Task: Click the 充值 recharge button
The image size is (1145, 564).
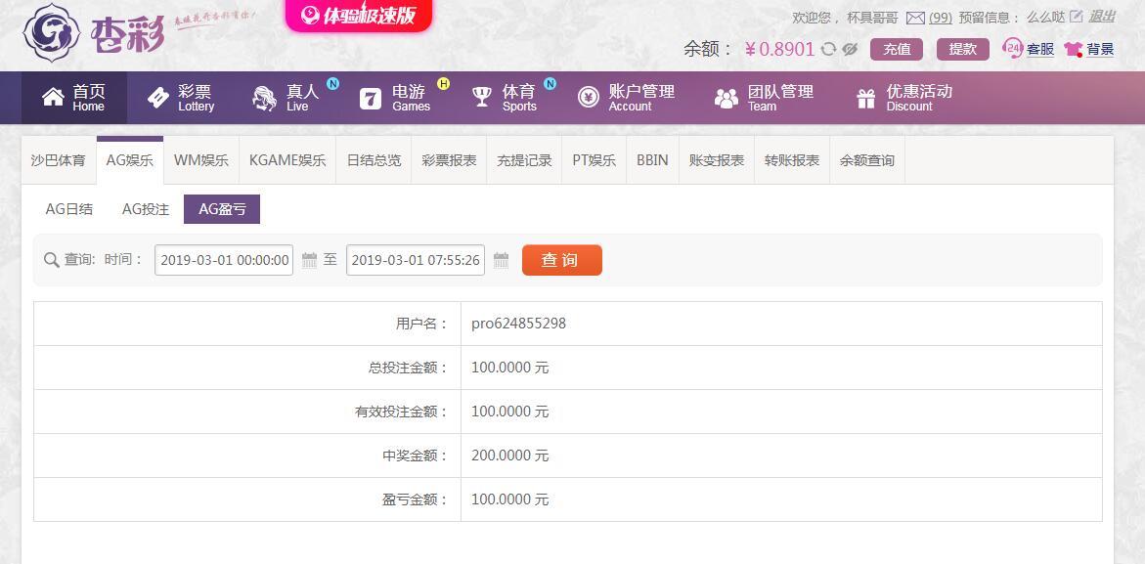Action: tap(897, 49)
